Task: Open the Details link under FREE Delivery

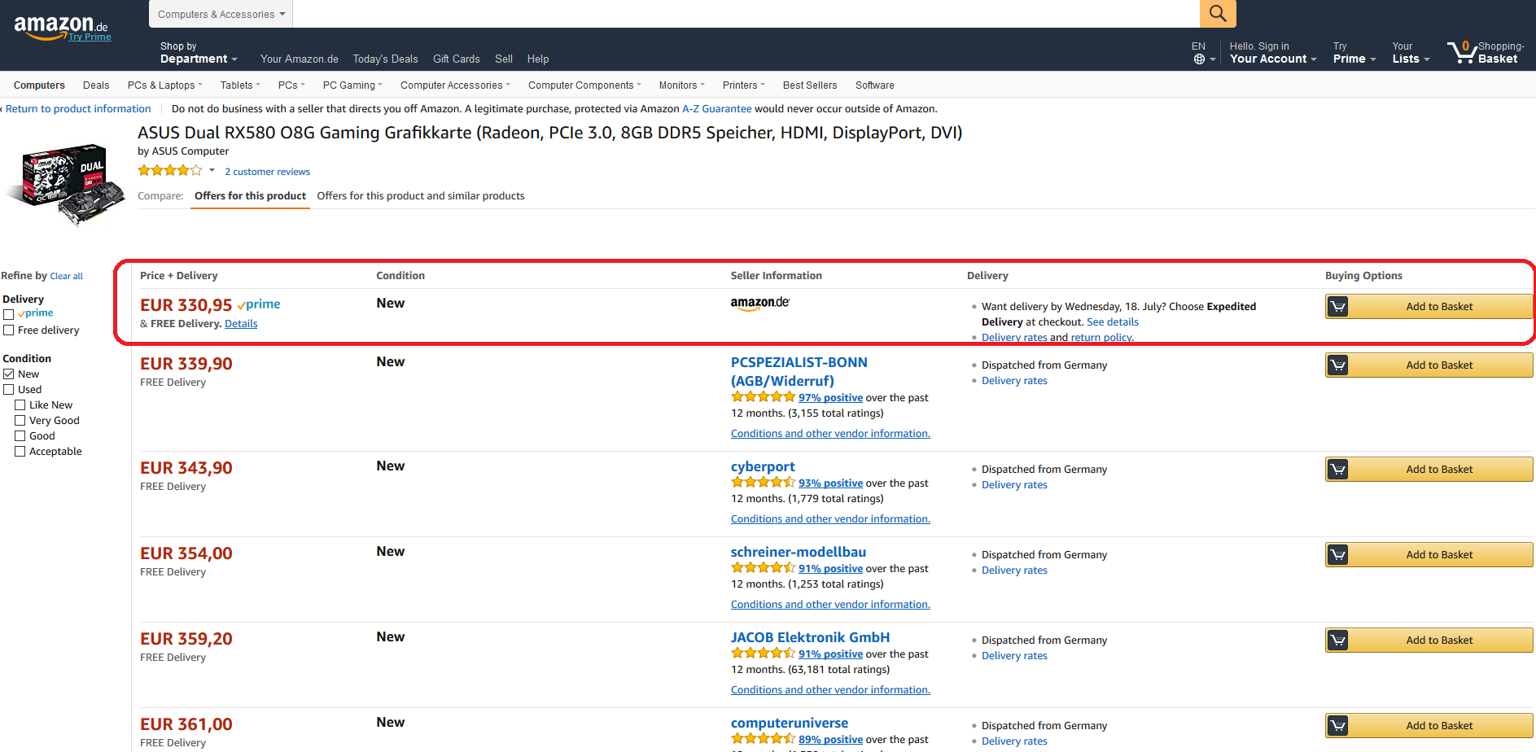Action: 241,324
